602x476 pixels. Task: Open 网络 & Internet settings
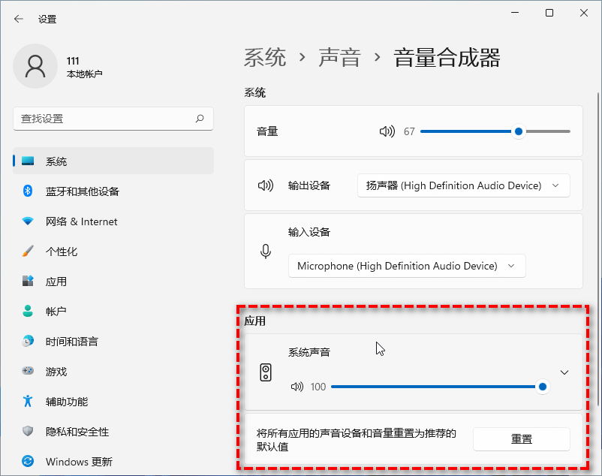click(113, 221)
